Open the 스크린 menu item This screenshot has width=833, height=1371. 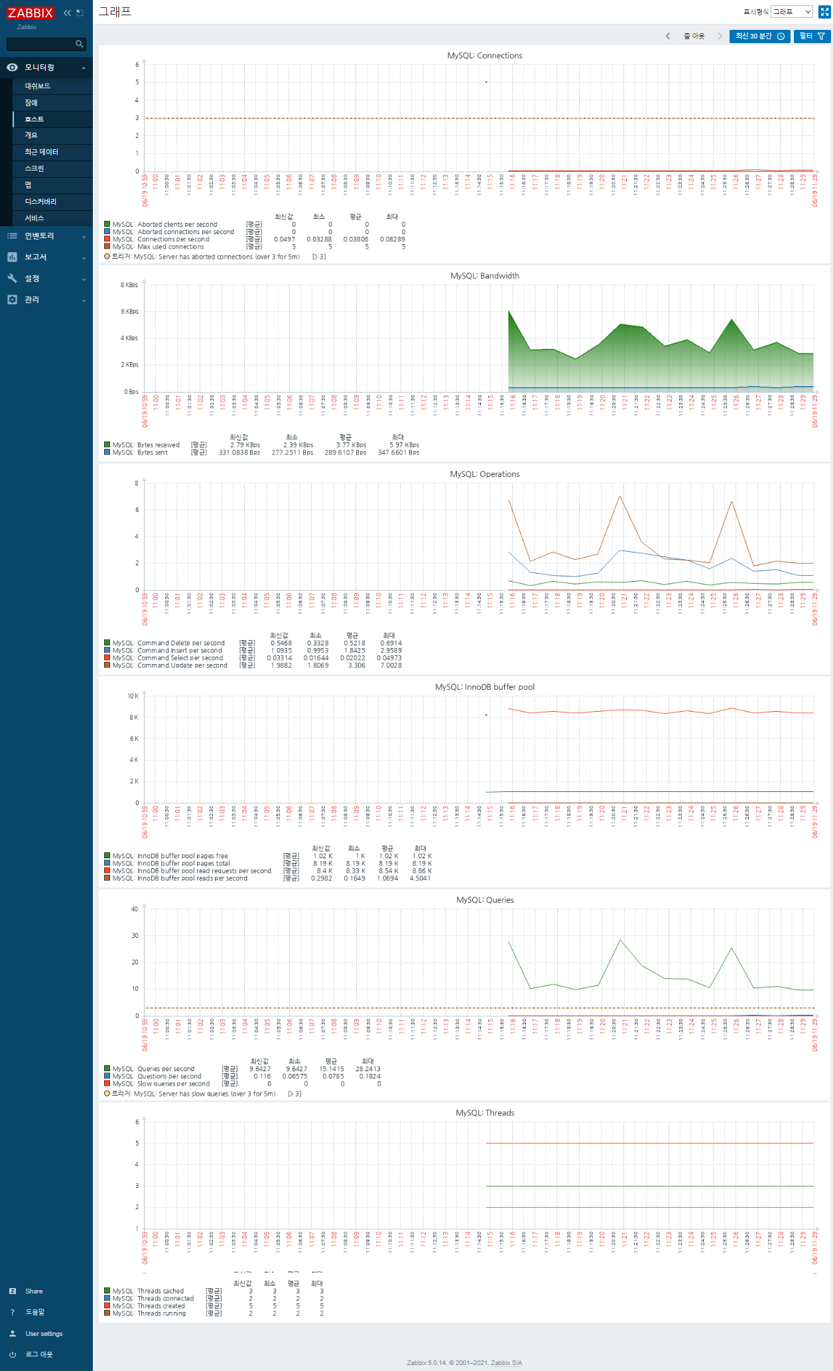coord(52,168)
